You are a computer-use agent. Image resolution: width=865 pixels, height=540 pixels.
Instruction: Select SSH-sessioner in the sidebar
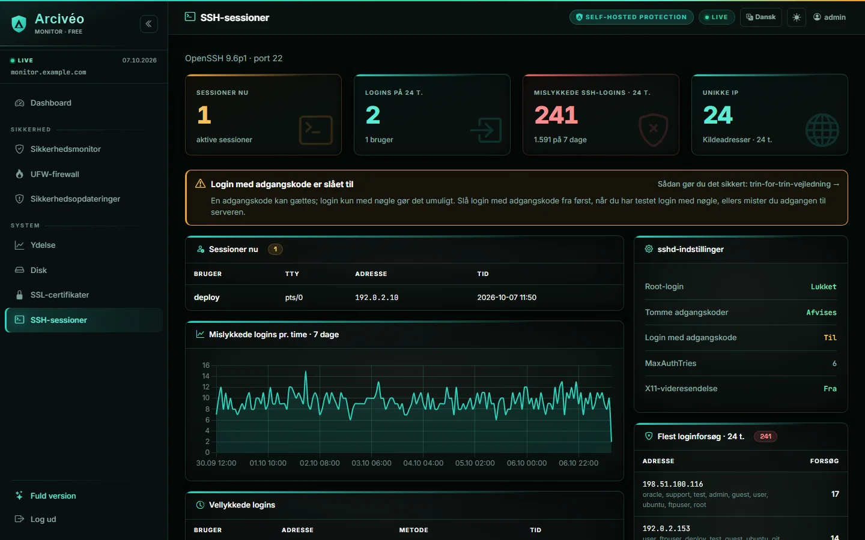coord(84,320)
